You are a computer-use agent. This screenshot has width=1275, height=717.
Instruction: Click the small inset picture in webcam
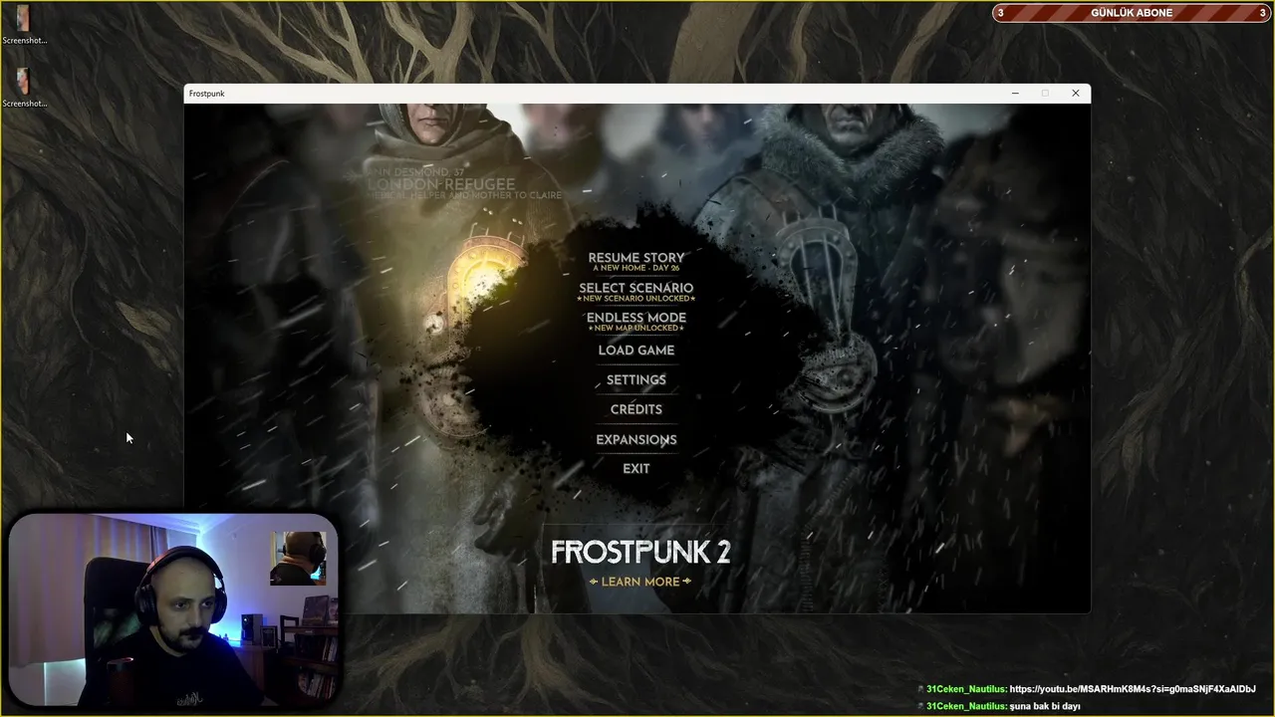(298, 558)
